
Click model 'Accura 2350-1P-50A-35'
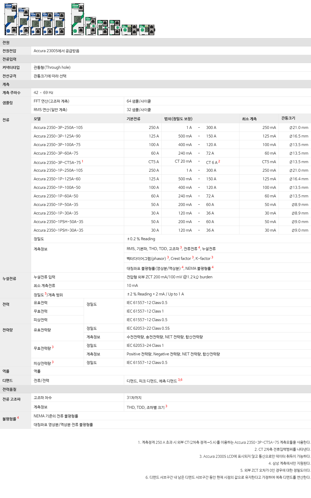click(x=56, y=205)
